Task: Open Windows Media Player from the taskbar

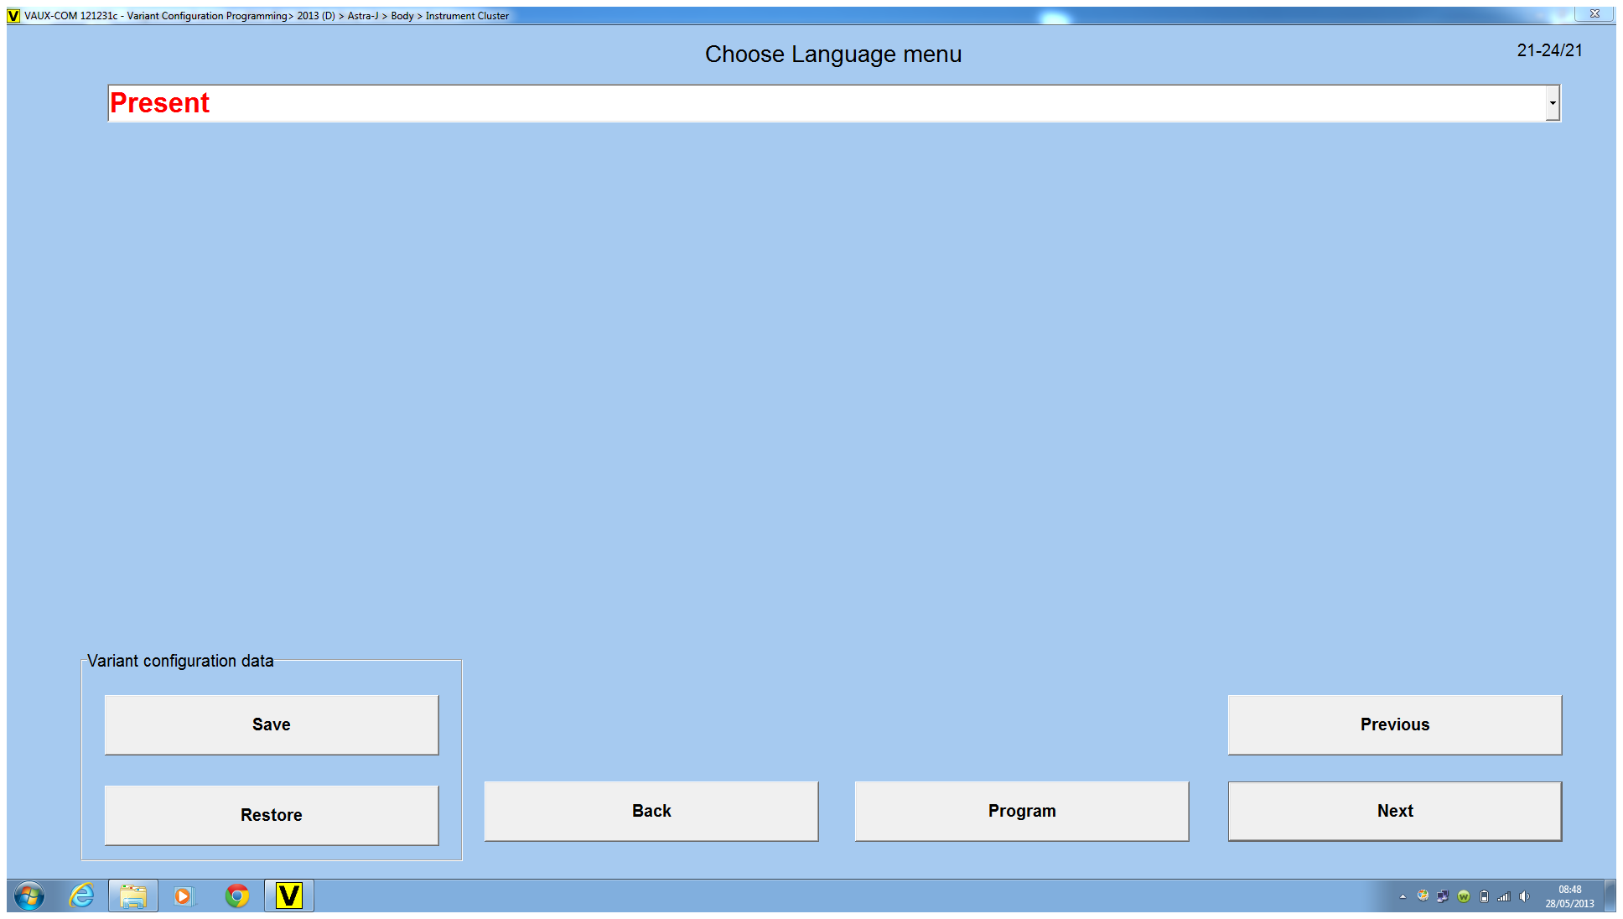Action: pos(184,896)
